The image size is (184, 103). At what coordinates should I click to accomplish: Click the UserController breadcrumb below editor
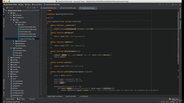coord(71,96)
